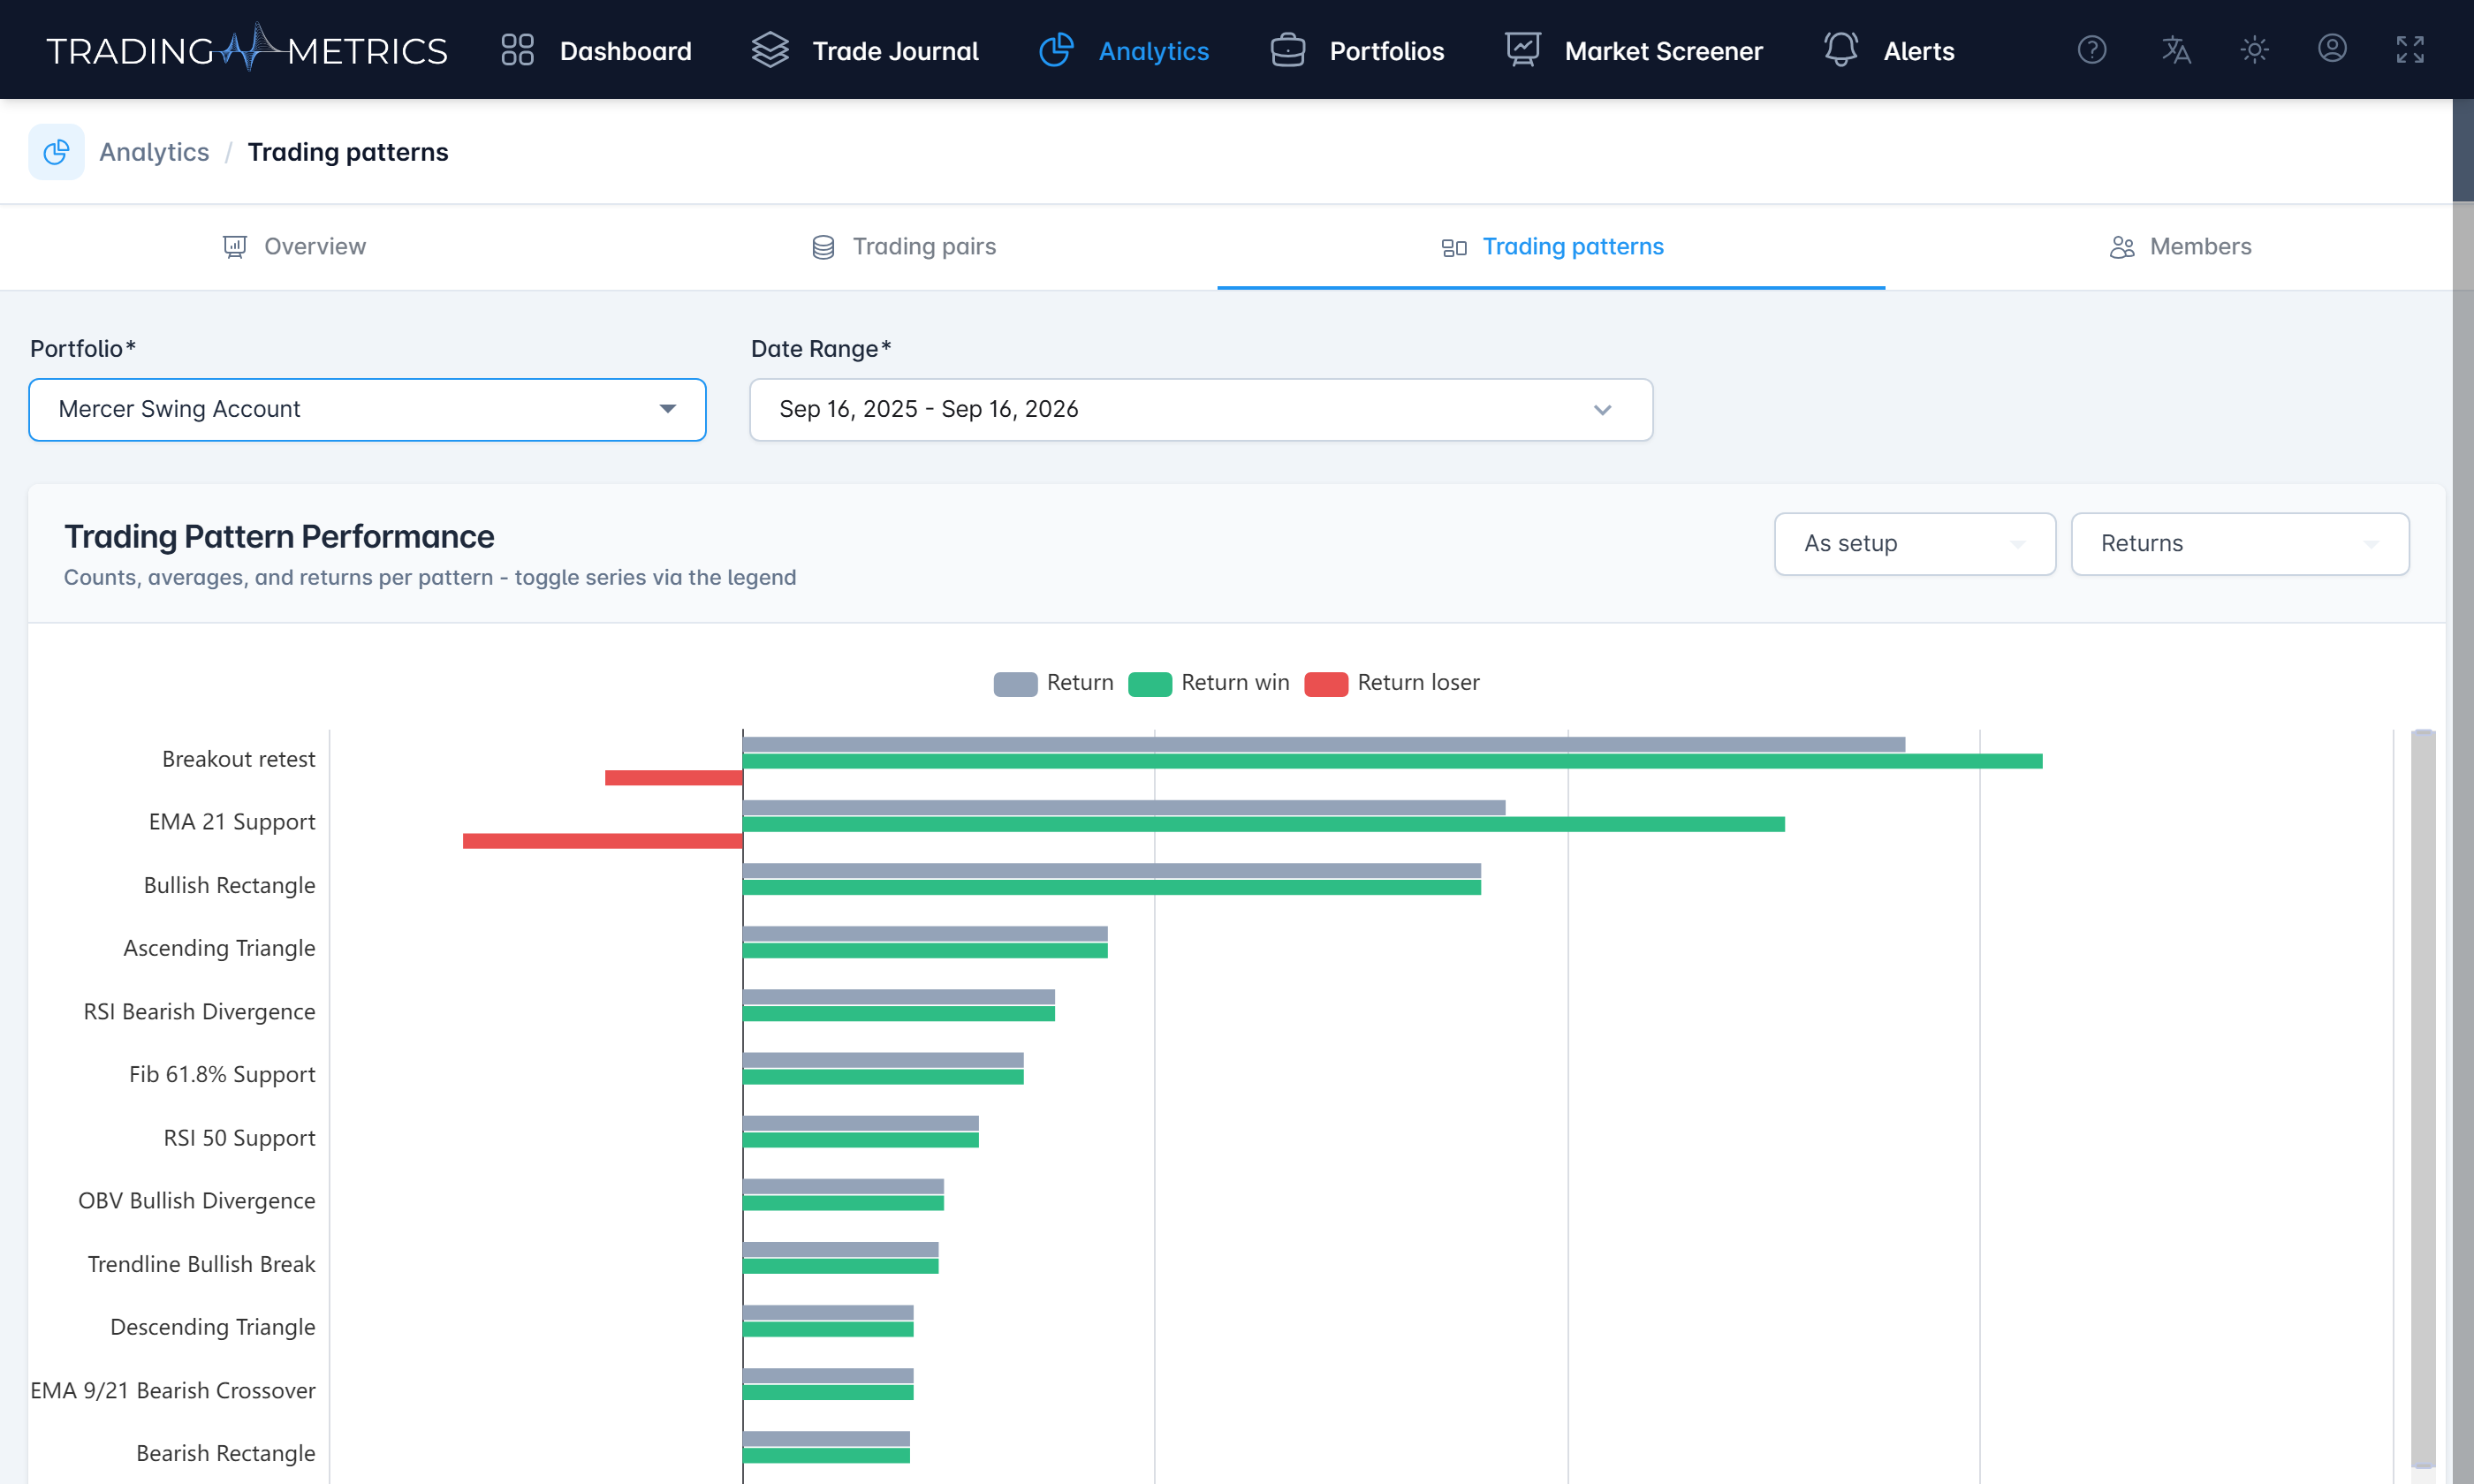Open Trade Journal from navbar
Image resolution: width=2474 pixels, height=1484 pixels.
[x=864, y=50]
